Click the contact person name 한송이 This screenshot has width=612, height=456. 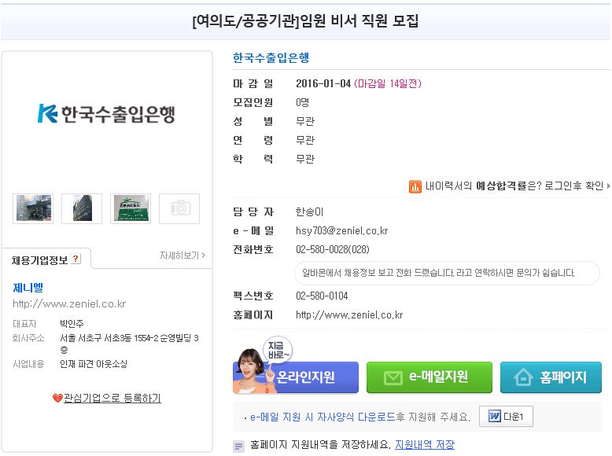tap(309, 211)
